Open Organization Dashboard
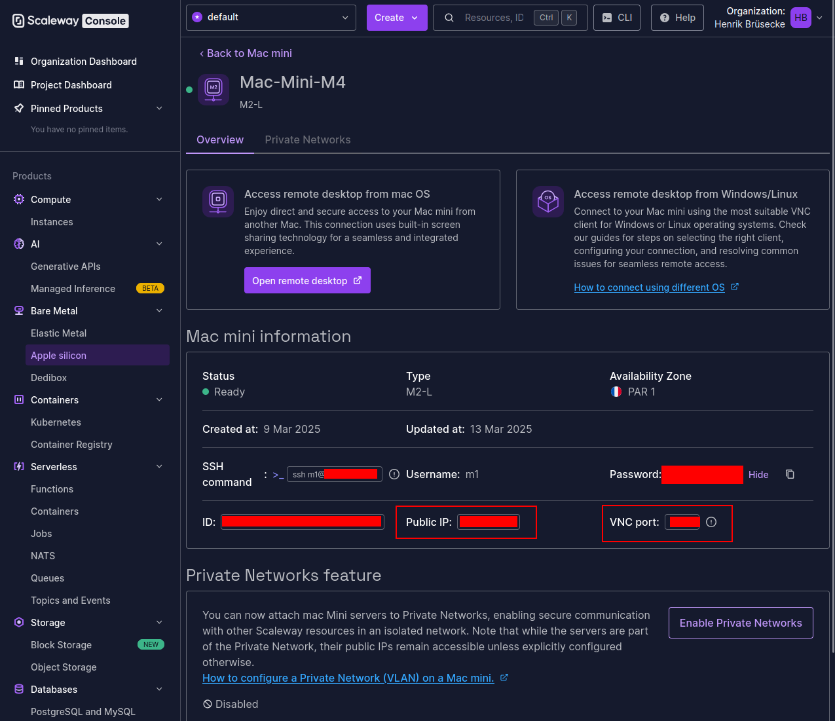The width and height of the screenshot is (835, 721). (84, 62)
